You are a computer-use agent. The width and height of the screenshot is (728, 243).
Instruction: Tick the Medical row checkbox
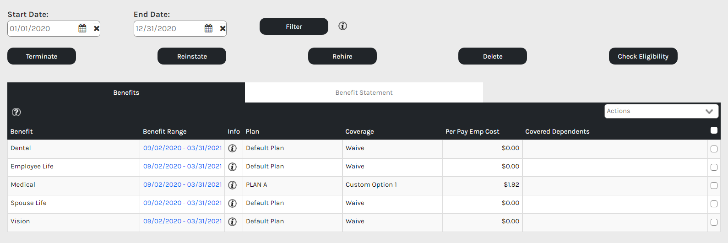[714, 185]
